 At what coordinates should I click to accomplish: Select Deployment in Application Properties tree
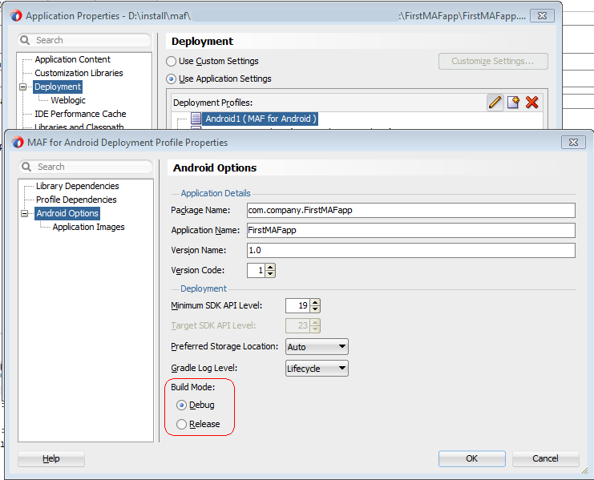click(58, 87)
